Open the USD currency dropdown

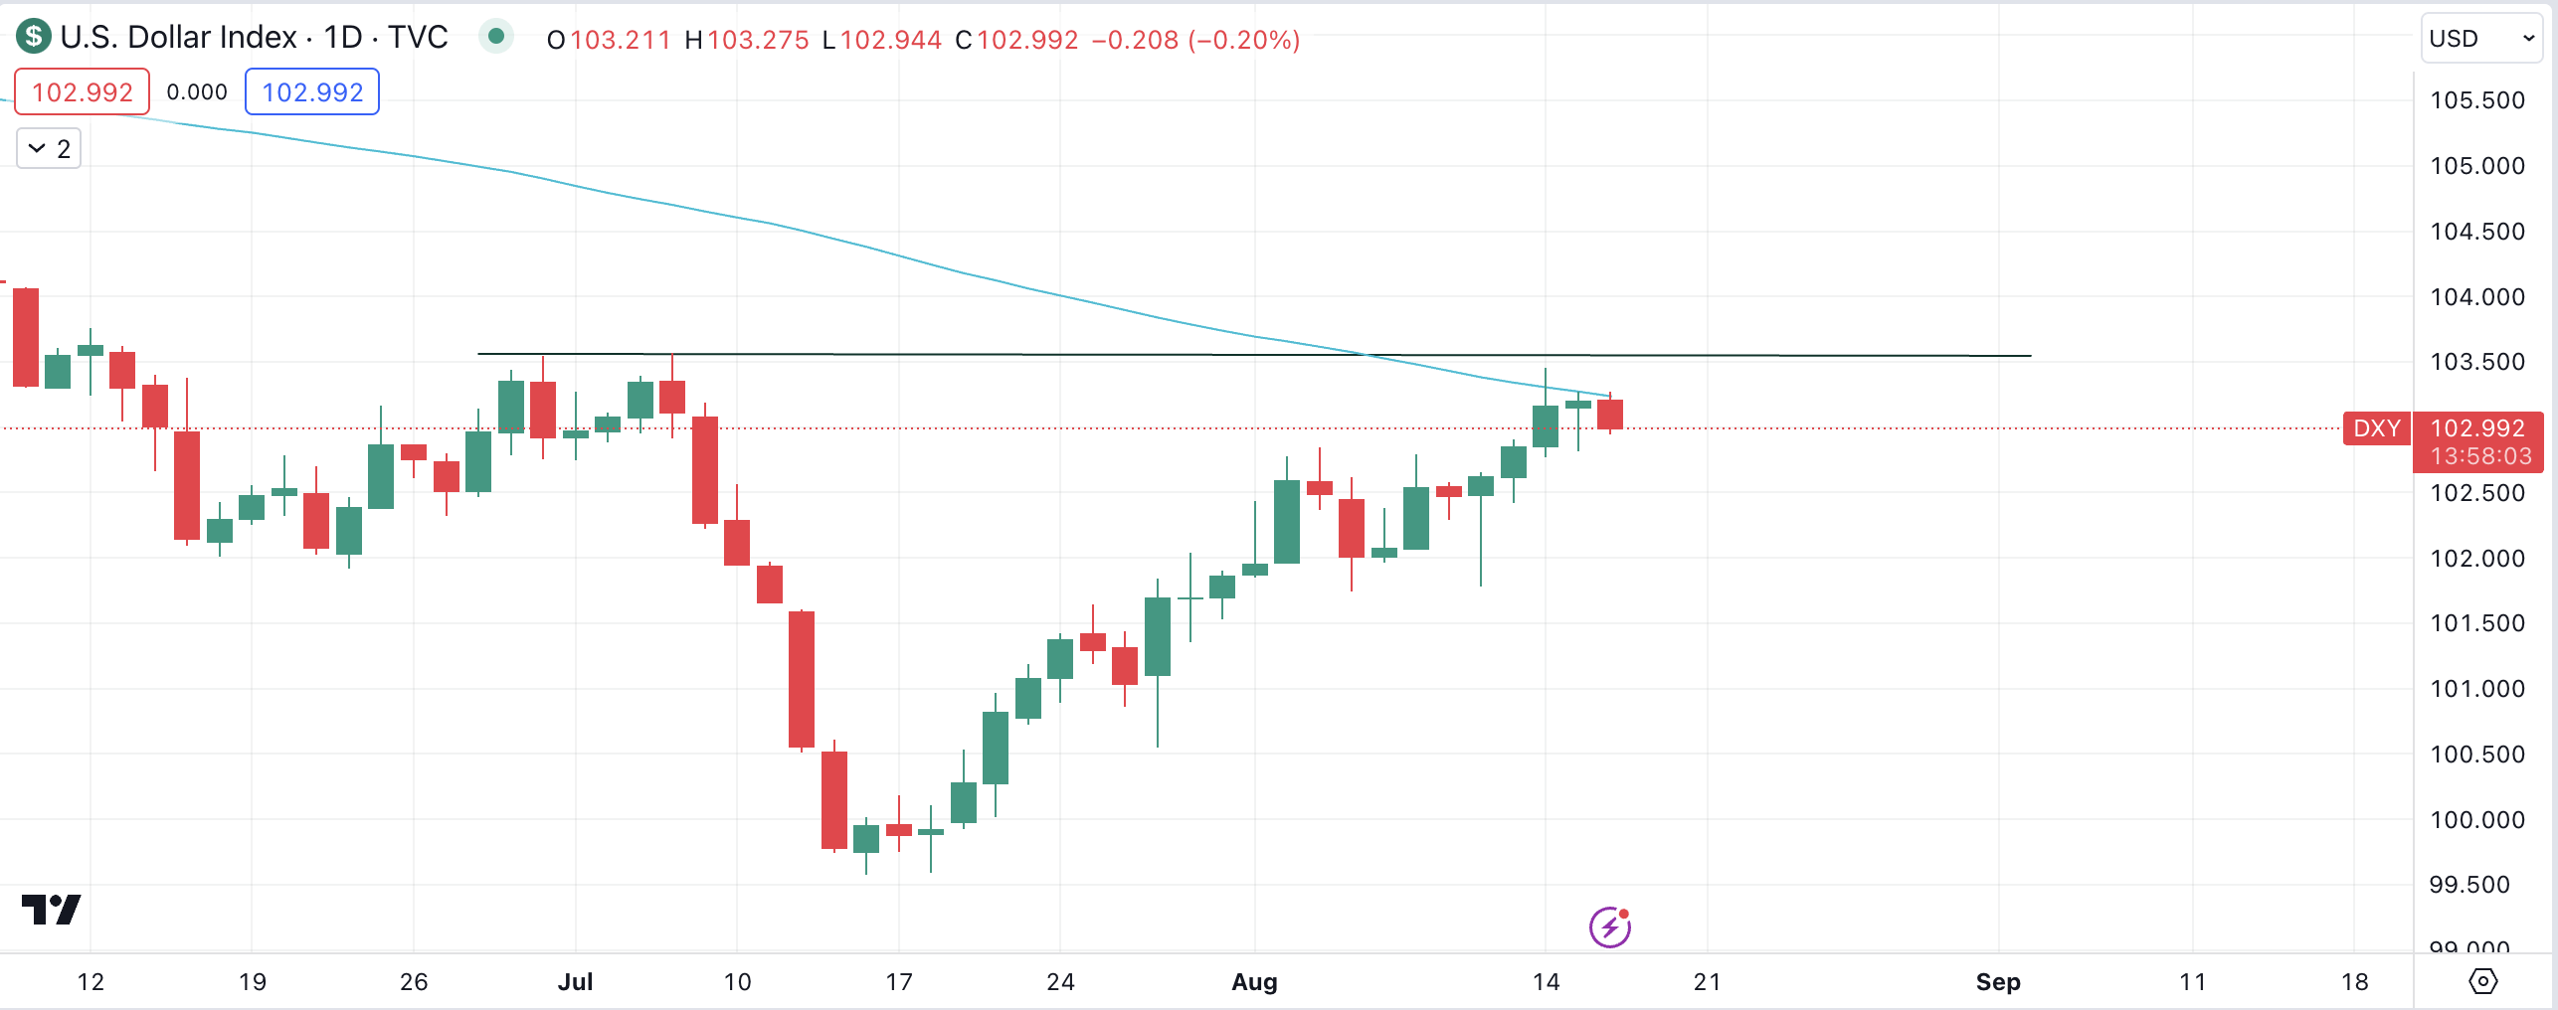pyautogui.click(x=2481, y=39)
